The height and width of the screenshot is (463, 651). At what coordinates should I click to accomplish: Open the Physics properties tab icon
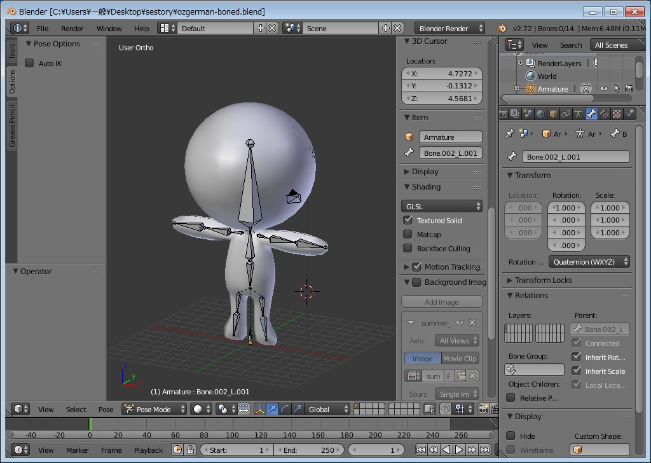pyautogui.click(x=630, y=113)
